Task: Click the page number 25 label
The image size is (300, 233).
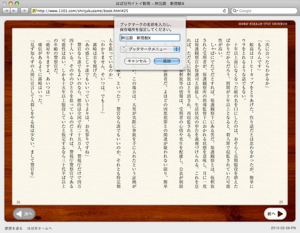Action: point(281,202)
